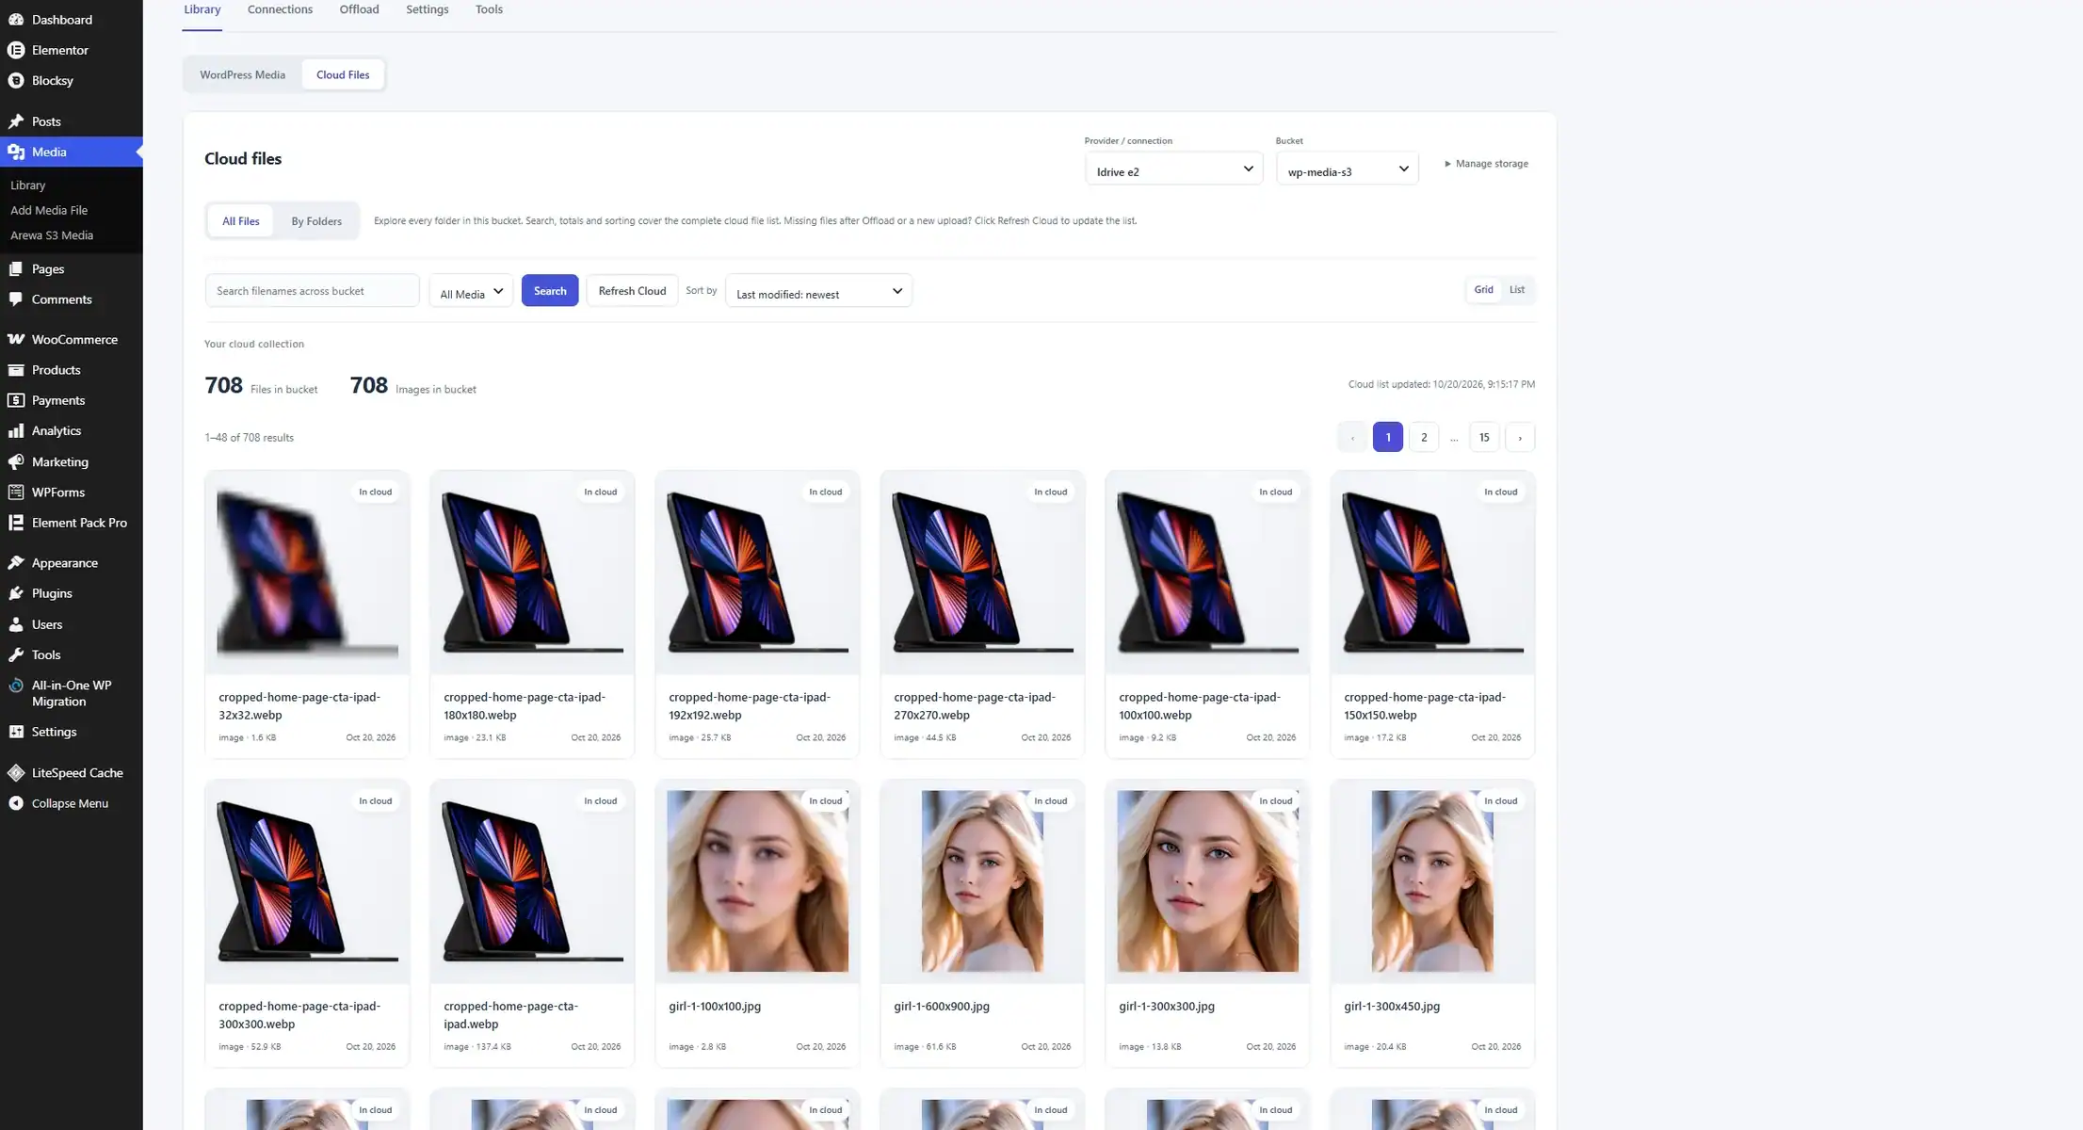
Task: Open Library submenu item under Media
Action: [27, 186]
